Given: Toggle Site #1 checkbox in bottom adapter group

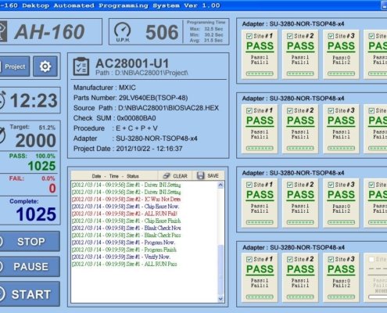Looking at the screenshot, I should [249, 259].
